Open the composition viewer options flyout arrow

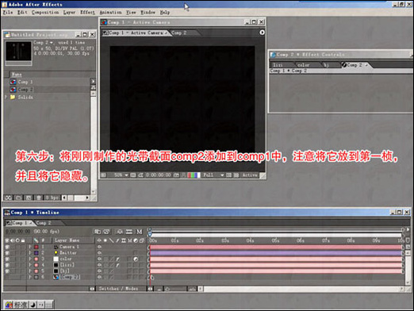click(262, 33)
